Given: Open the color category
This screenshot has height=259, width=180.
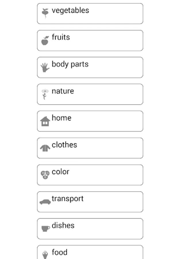Looking at the screenshot, I should 90,175.
